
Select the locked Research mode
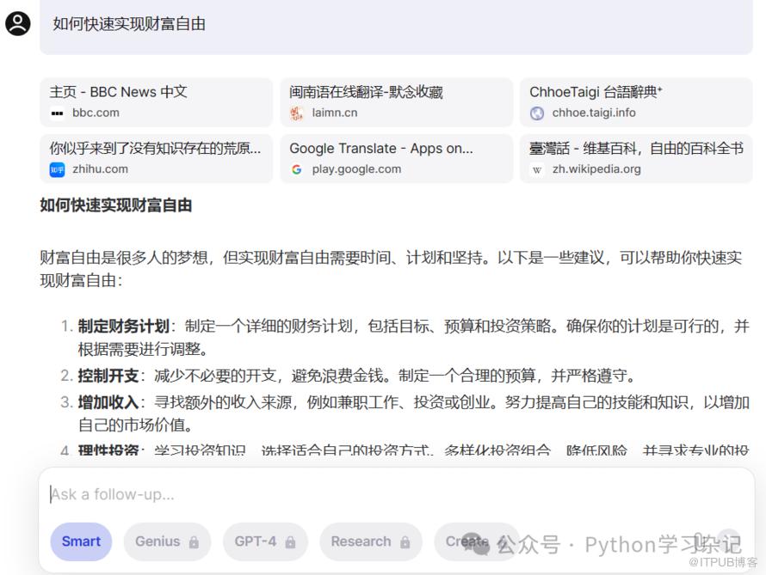tap(371, 541)
